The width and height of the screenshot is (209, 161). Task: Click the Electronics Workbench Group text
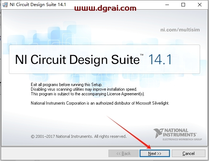pos(182,139)
